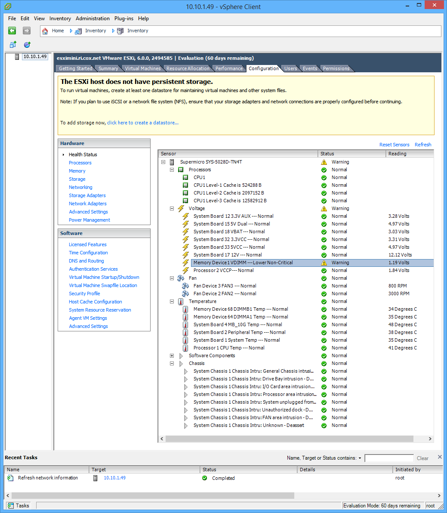This screenshot has width=447, height=513.
Task: Click the Refresh network information task icon
Action: 10,478
